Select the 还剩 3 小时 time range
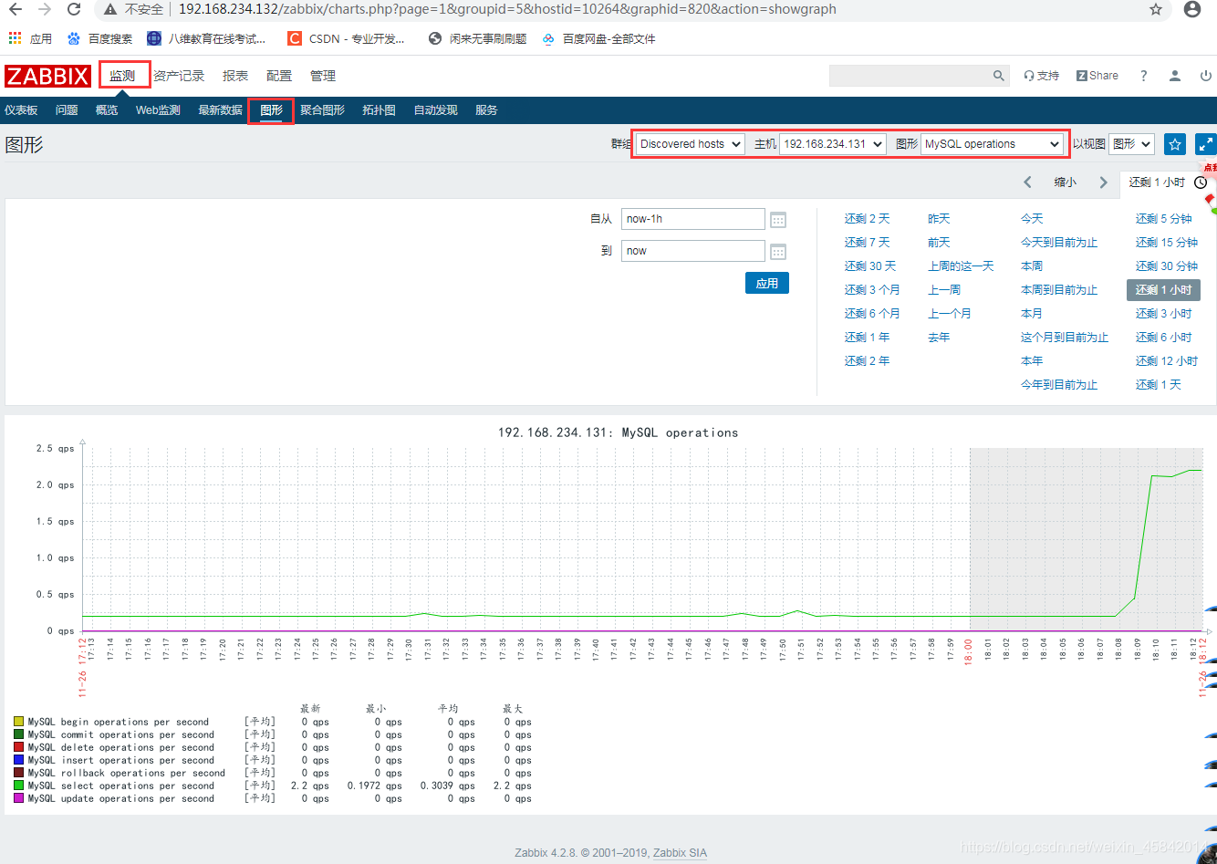This screenshot has height=864, width=1217. [1163, 314]
